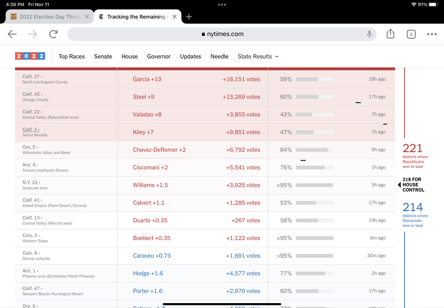This screenshot has height=308, width=444.
Task: Close the Tracking the Remaining tab
Action: tap(174, 17)
